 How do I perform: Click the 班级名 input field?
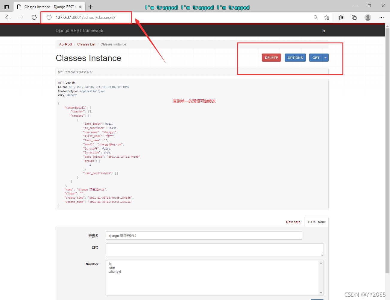(x=204, y=236)
